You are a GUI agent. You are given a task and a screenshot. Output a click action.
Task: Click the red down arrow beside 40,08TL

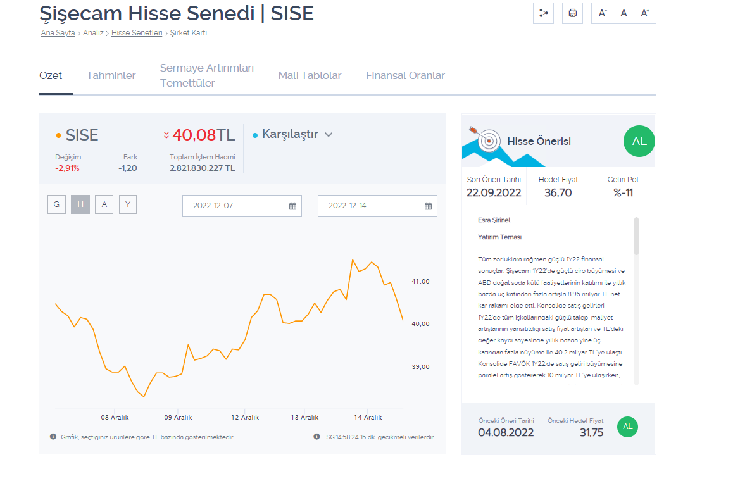[166, 135]
